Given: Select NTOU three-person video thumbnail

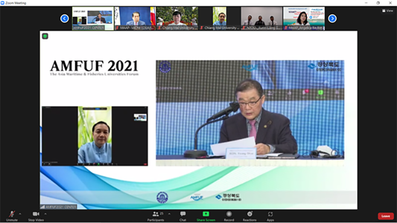Looking at the screenshot, I should (262, 18).
